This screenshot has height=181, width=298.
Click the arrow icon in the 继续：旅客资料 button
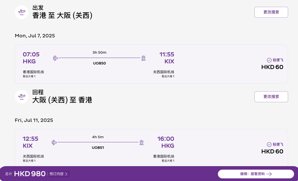point(269,174)
